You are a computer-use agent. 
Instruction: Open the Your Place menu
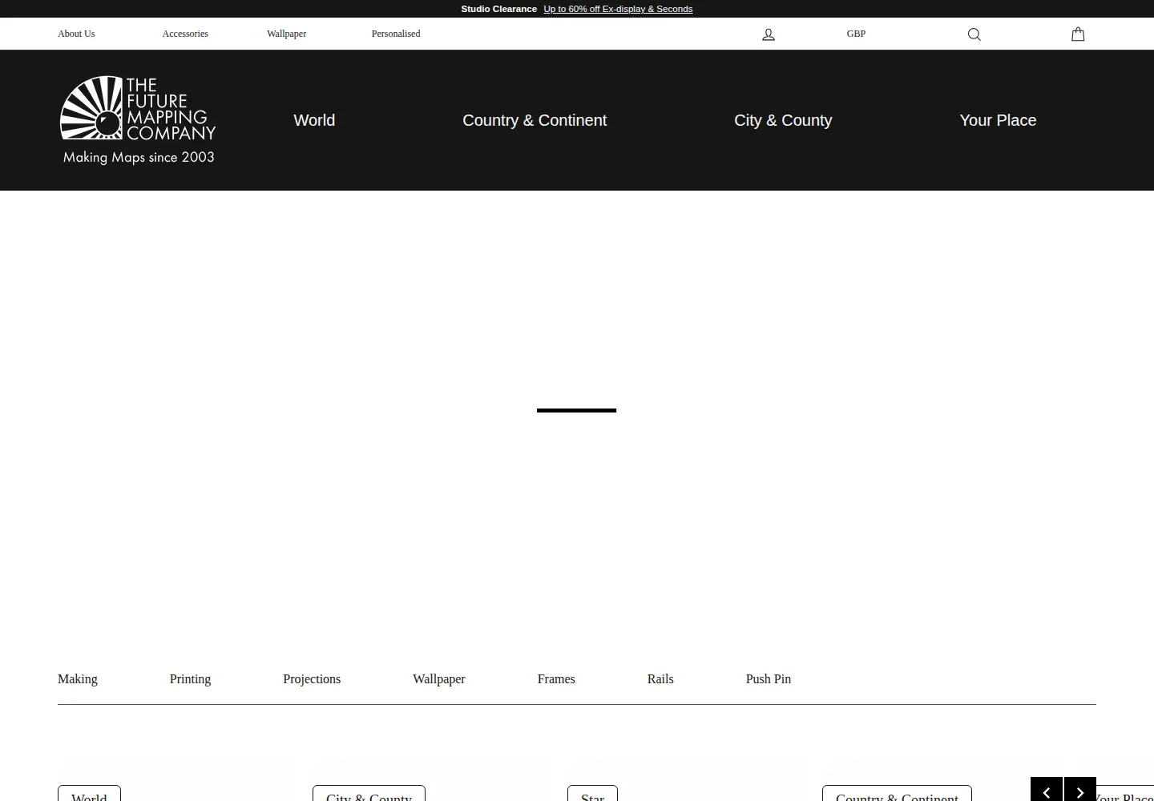[x=998, y=120]
